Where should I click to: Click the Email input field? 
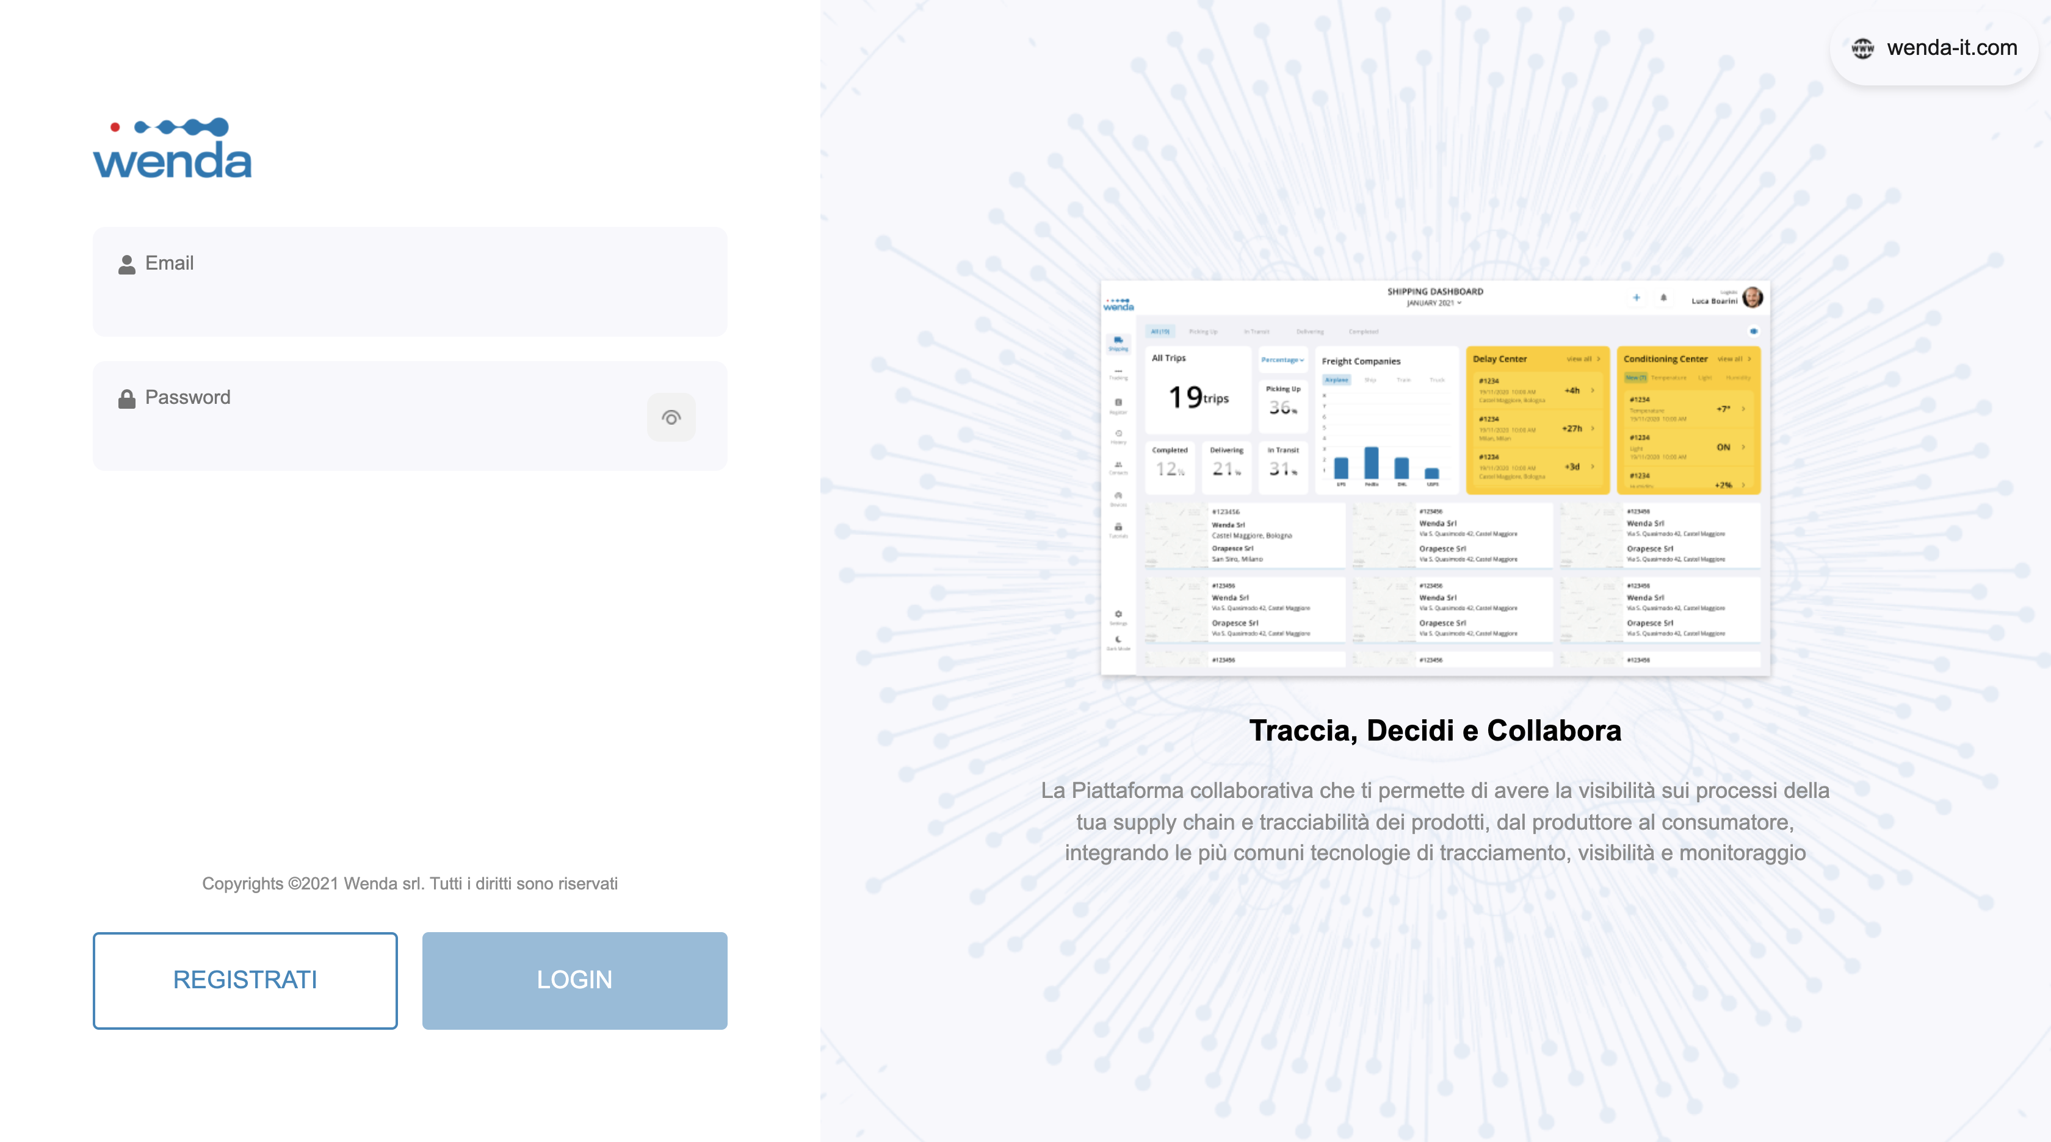click(409, 281)
